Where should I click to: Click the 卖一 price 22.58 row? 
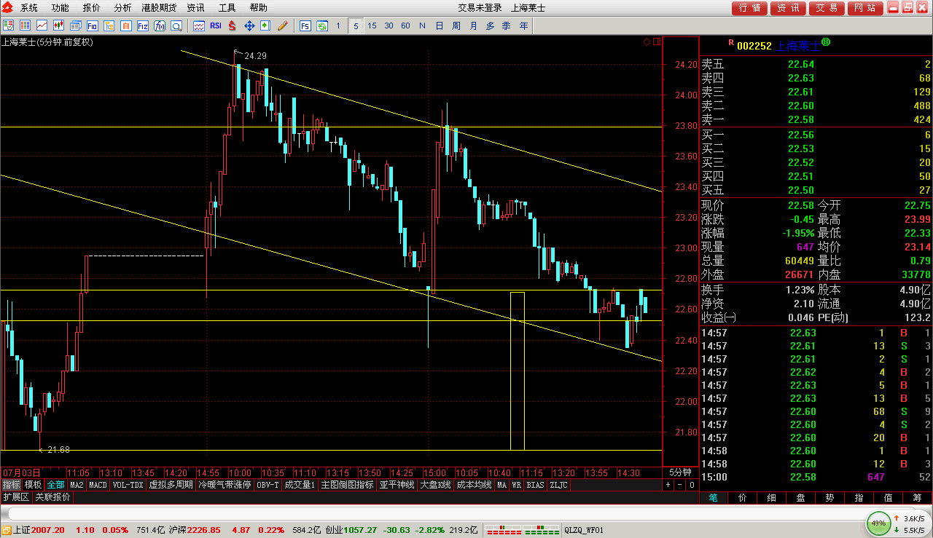click(x=816, y=119)
